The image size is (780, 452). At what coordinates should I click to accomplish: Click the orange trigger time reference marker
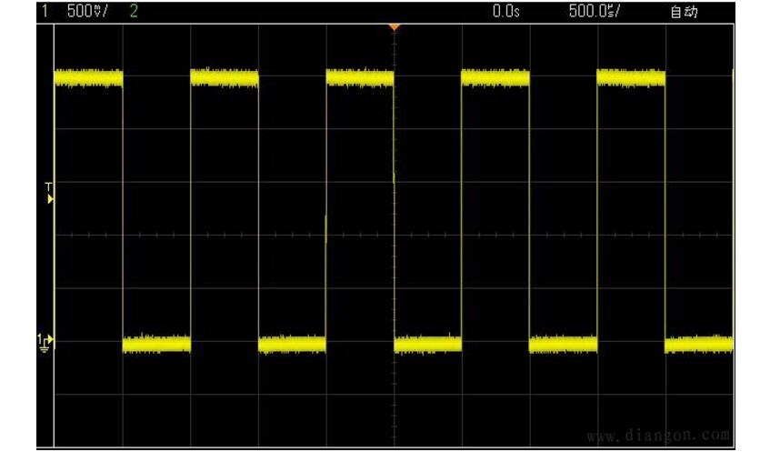[x=394, y=27]
